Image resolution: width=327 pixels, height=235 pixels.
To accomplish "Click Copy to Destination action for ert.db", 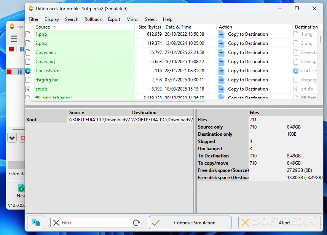I will click(x=248, y=89).
